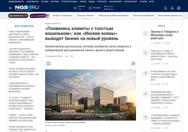Bookmark the article with the bookmark icon
The image size is (188, 132).
(48, 64)
